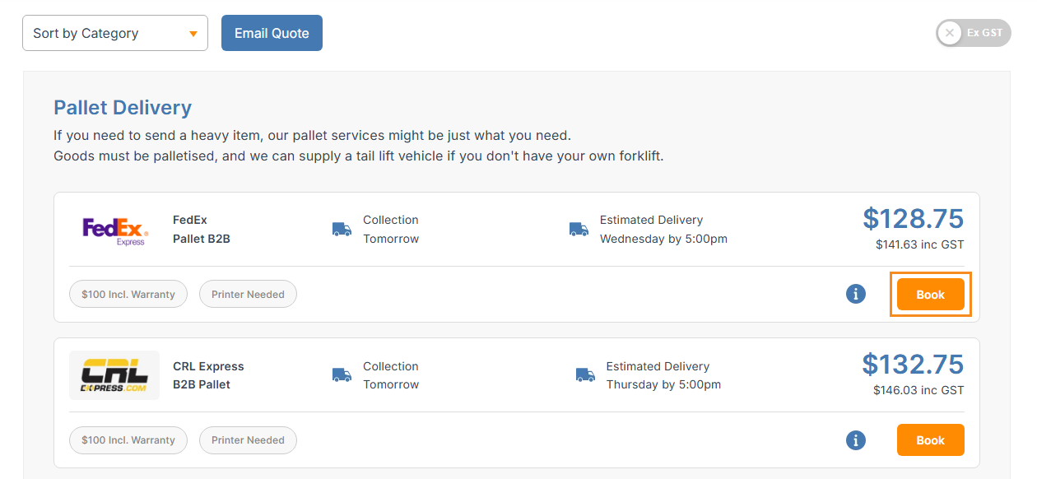Click the CRL Express logo
Screen dimensions: 1037x479
[114, 375]
